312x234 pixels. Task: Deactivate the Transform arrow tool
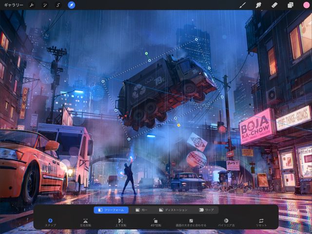pyautogui.click(x=72, y=5)
